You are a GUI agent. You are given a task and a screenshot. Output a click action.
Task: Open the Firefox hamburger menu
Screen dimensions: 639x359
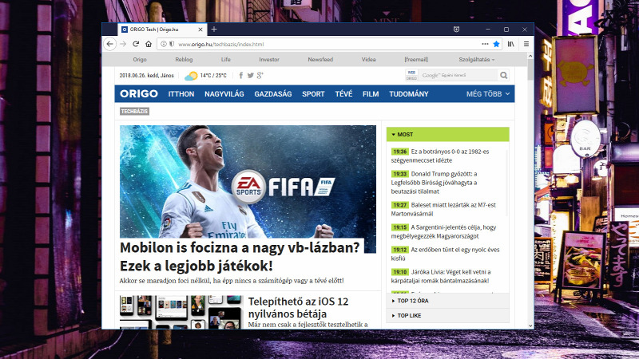[526, 44]
